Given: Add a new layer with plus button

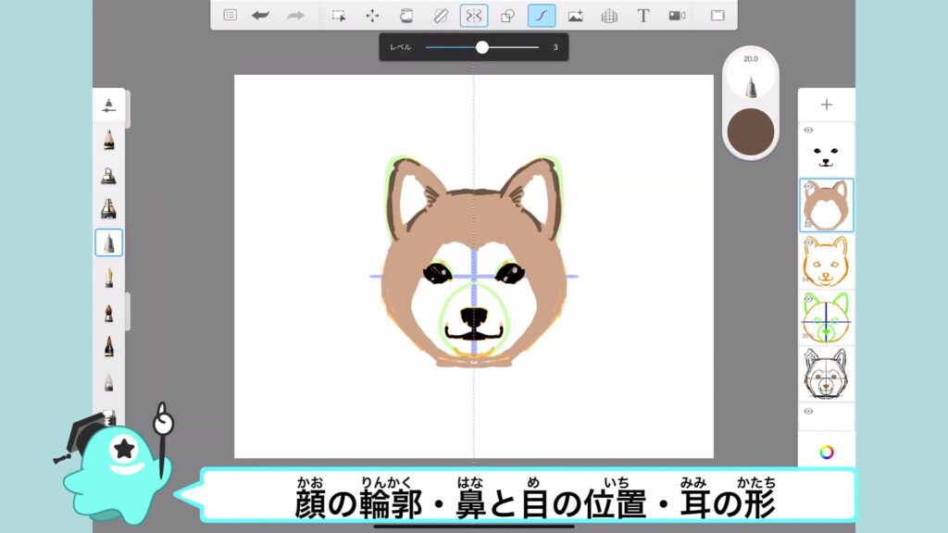Looking at the screenshot, I should 826,105.
